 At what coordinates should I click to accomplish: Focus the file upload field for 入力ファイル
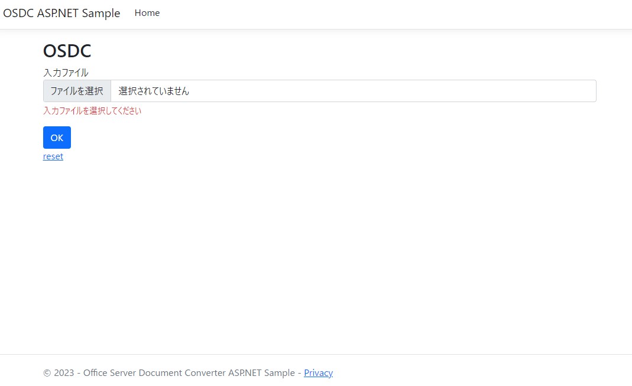point(77,91)
